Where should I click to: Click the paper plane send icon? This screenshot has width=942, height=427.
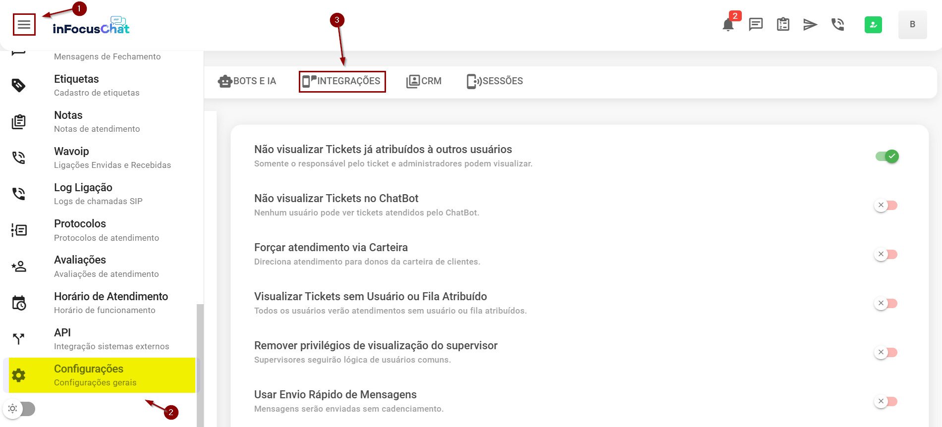810,24
